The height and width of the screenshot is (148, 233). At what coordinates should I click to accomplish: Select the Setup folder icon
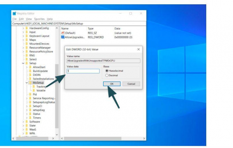tap(27, 63)
